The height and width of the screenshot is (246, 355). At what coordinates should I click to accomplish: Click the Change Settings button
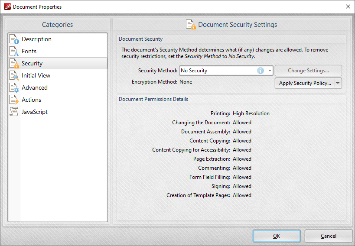point(308,71)
